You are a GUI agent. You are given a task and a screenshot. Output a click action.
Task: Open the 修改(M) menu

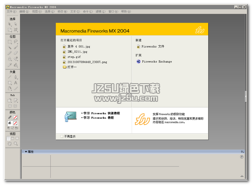(62, 12)
